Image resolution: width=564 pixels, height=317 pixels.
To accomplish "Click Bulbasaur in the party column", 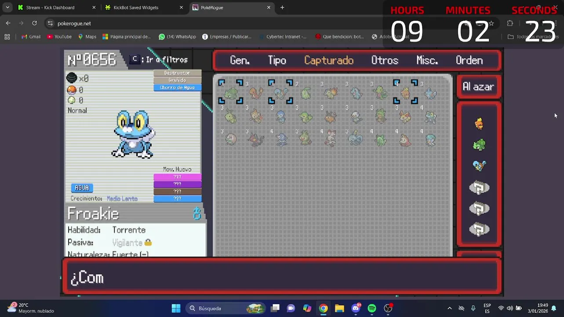I will click(x=479, y=145).
